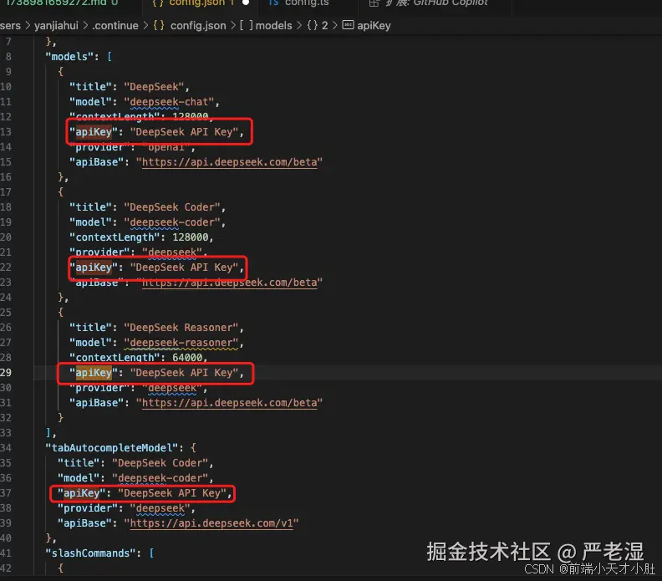Click "deepseek-coder" model value on line 19
Image resolution: width=662 pixels, height=581 pixels.
[x=172, y=222]
